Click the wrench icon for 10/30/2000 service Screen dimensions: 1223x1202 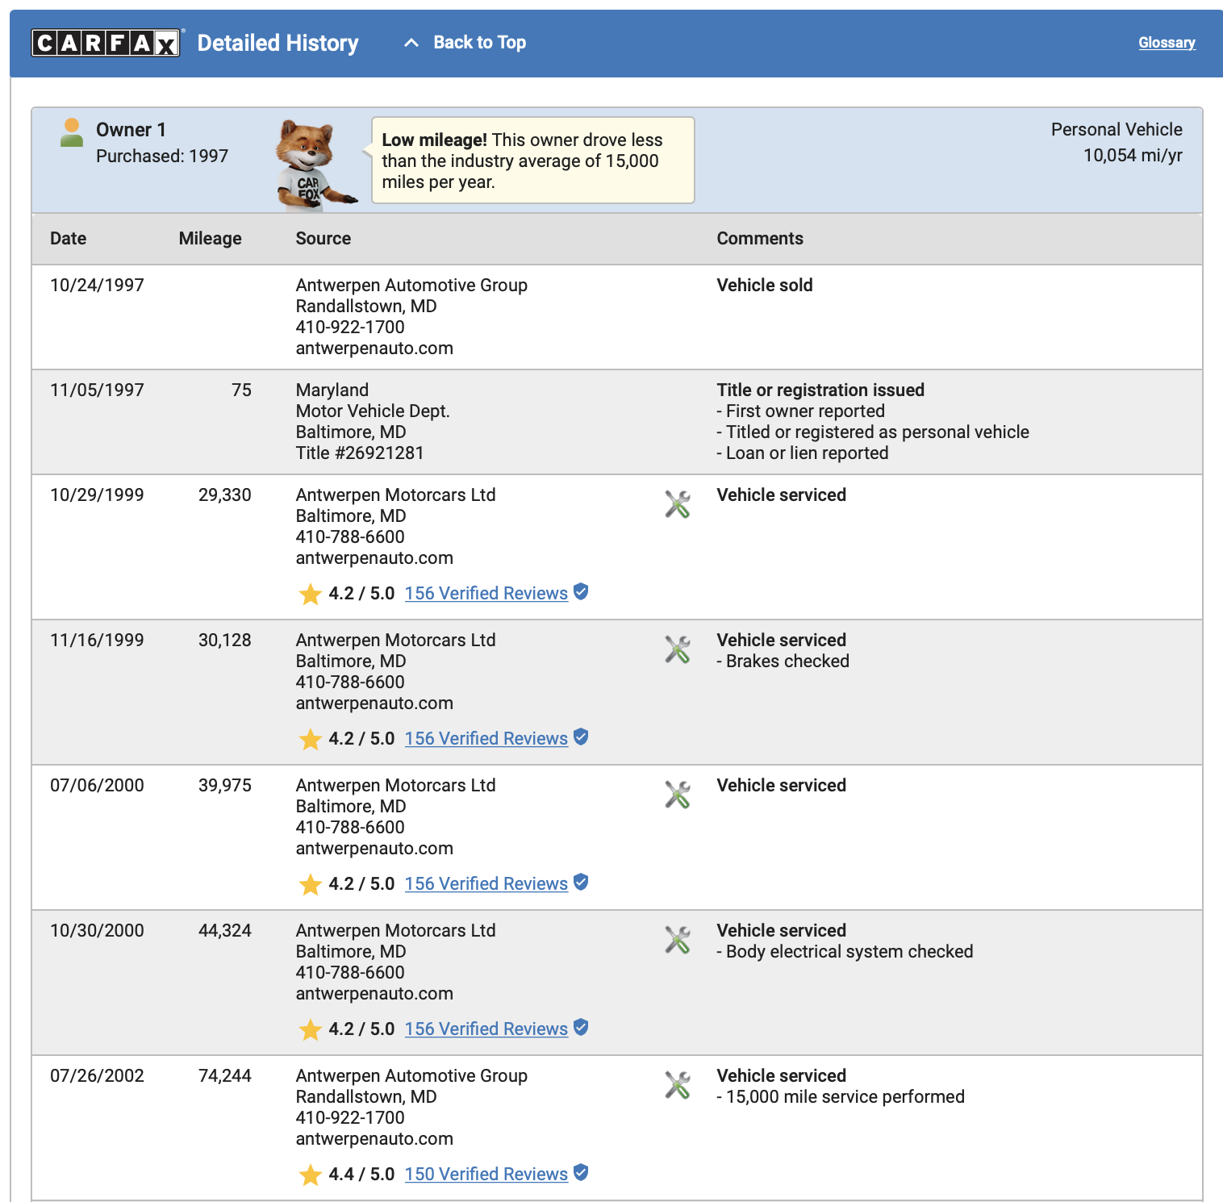(678, 940)
